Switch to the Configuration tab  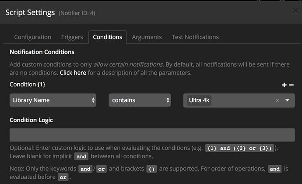(33, 37)
